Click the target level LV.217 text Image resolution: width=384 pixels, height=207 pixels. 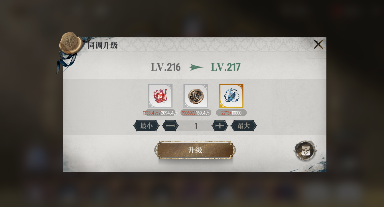click(226, 67)
